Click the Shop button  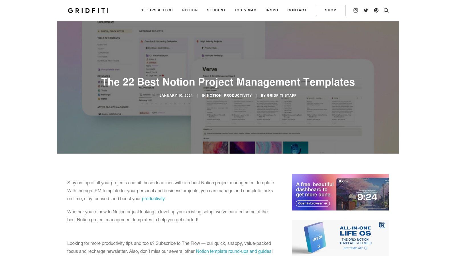(331, 11)
